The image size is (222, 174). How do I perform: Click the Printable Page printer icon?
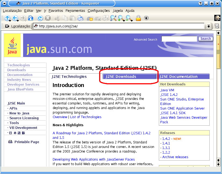point(10,142)
